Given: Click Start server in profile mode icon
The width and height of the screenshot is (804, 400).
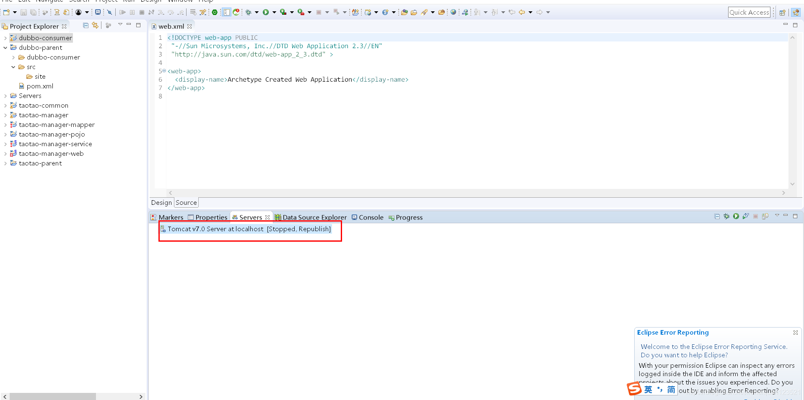Looking at the screenshot, I should point(745,216).
